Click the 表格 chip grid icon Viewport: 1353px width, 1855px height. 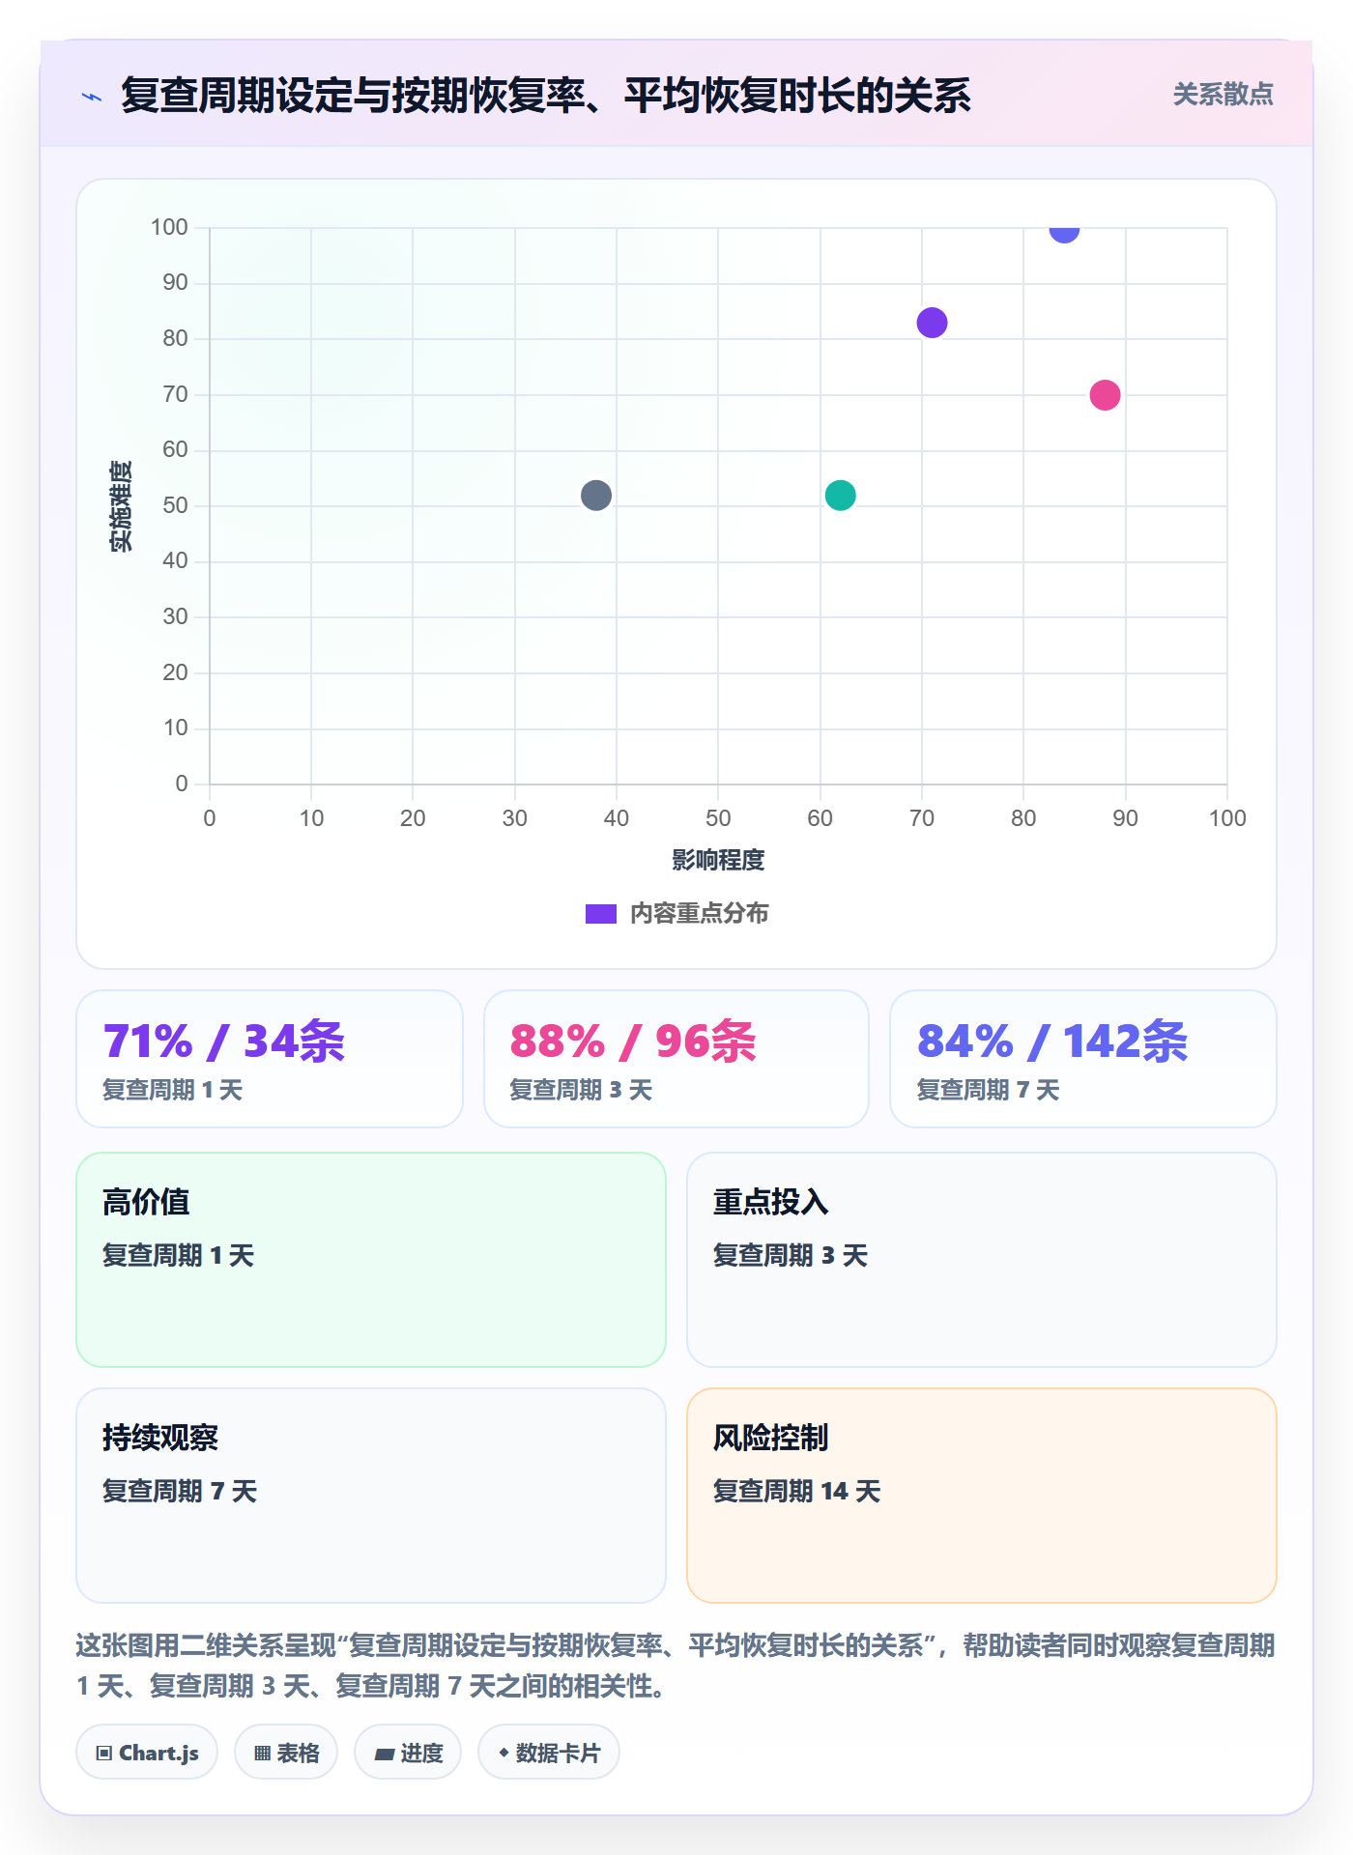(x=263, y=1754)
